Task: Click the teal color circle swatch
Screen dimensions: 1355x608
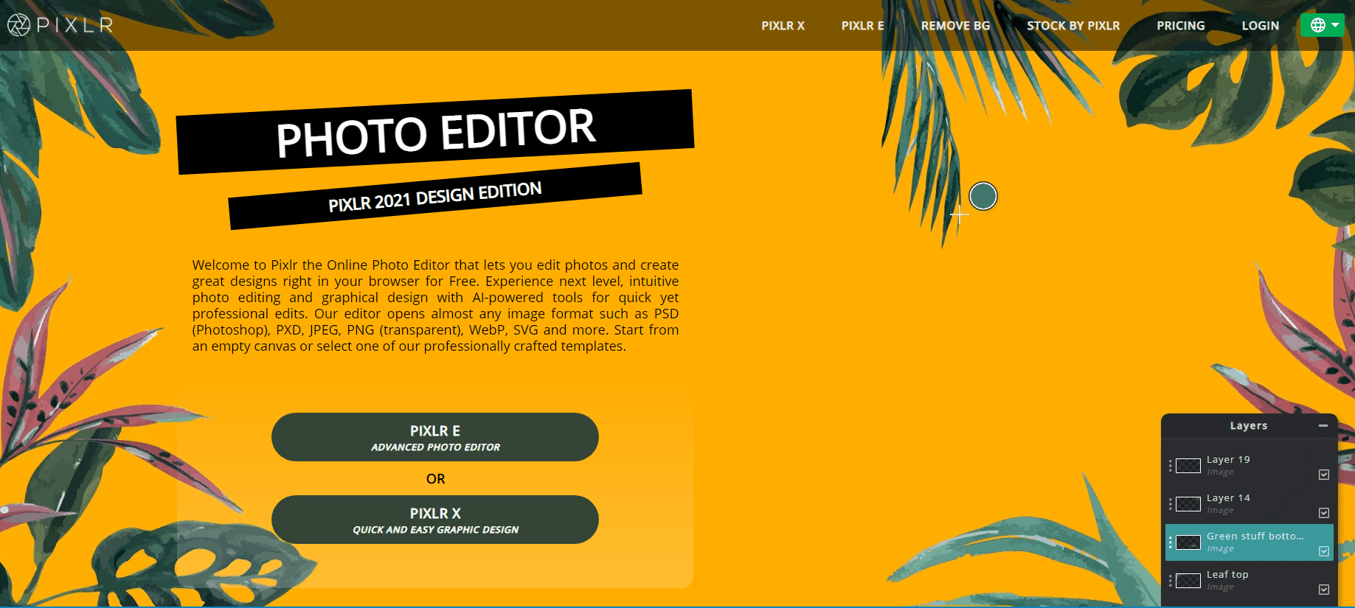Action: pyautogui.click(x=983, y=196)
